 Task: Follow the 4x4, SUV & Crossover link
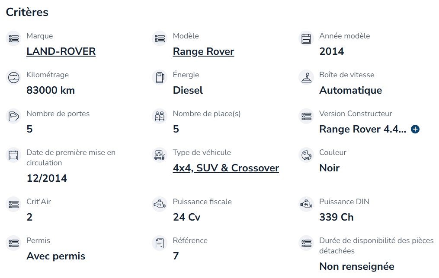tap(226, 168)
